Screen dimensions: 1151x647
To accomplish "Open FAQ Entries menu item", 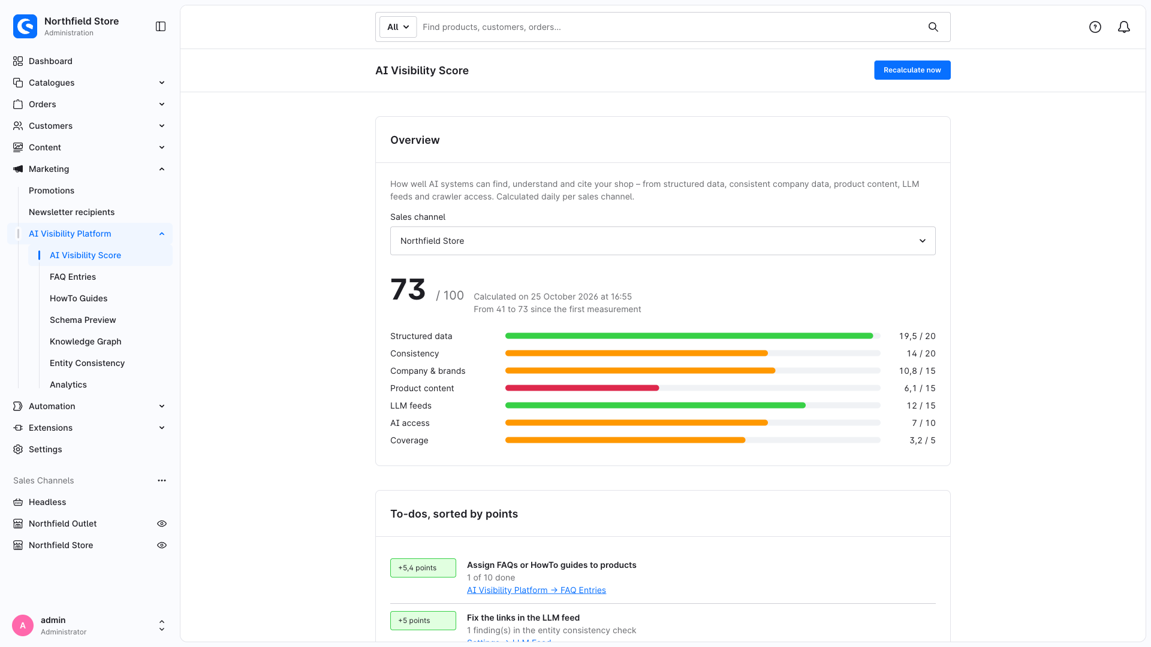I will point(73,277).
